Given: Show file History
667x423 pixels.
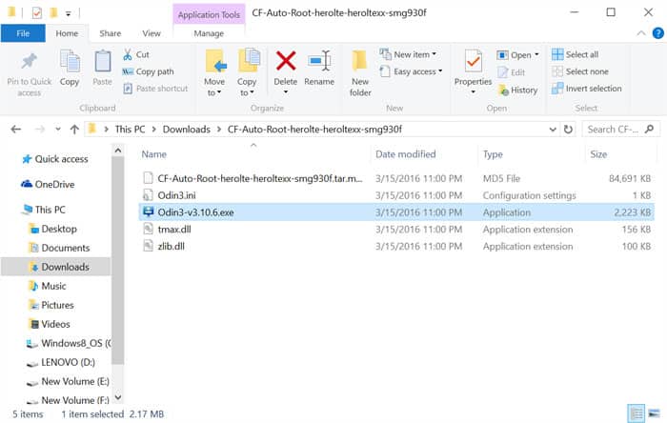Looking at the screenshot, I should pyautogui.click(x=518, y=90).
